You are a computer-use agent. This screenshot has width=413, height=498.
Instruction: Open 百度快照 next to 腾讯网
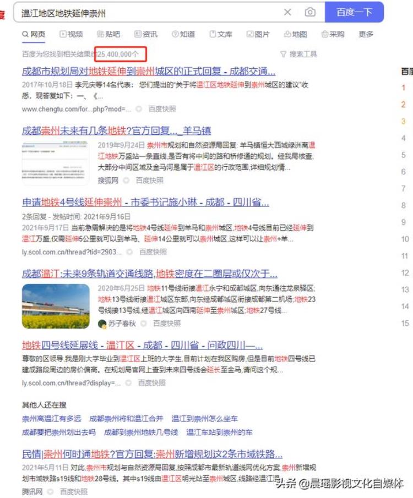click(x=74, y=491)
